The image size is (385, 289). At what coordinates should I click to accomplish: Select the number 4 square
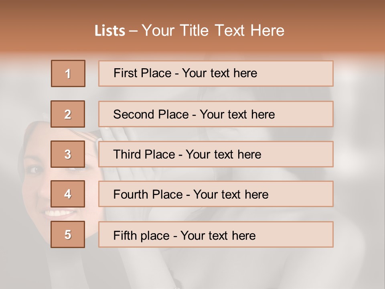click(68, 194)
